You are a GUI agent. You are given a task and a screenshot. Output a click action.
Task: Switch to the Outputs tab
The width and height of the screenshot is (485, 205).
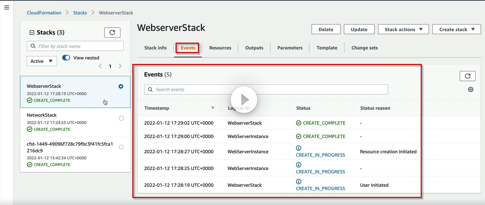[x=254, y=48]
